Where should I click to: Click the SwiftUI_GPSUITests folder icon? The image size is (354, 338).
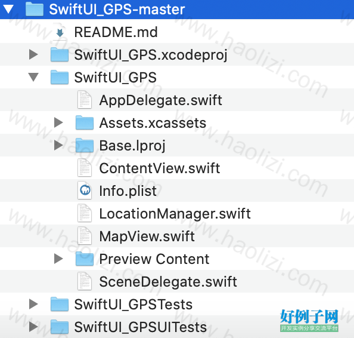(x=60, y=327)
